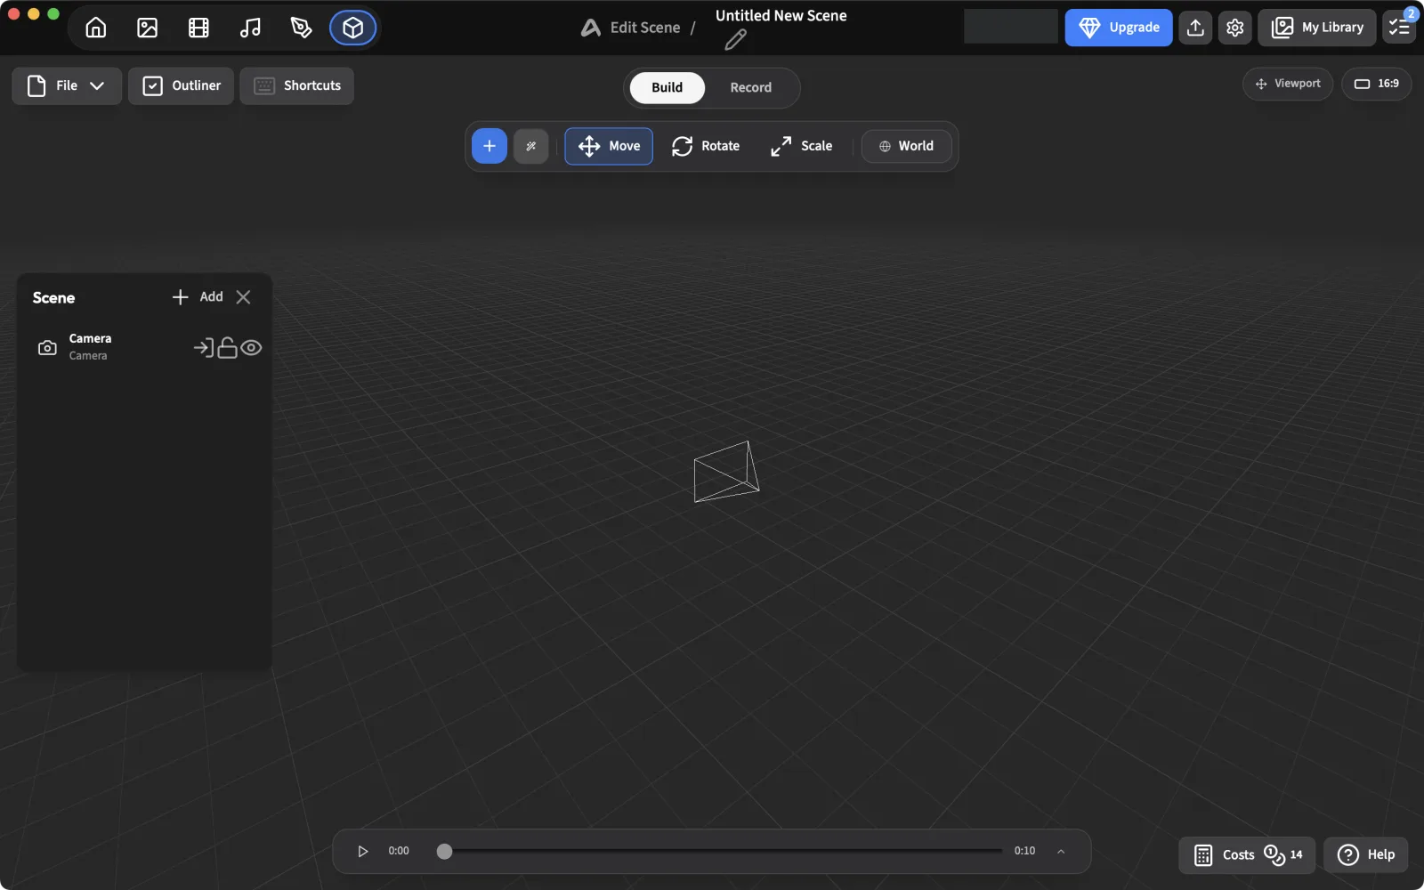Open the Audio music-note icon
Viewport: 1424px width, 890px height.
point(250,28)
